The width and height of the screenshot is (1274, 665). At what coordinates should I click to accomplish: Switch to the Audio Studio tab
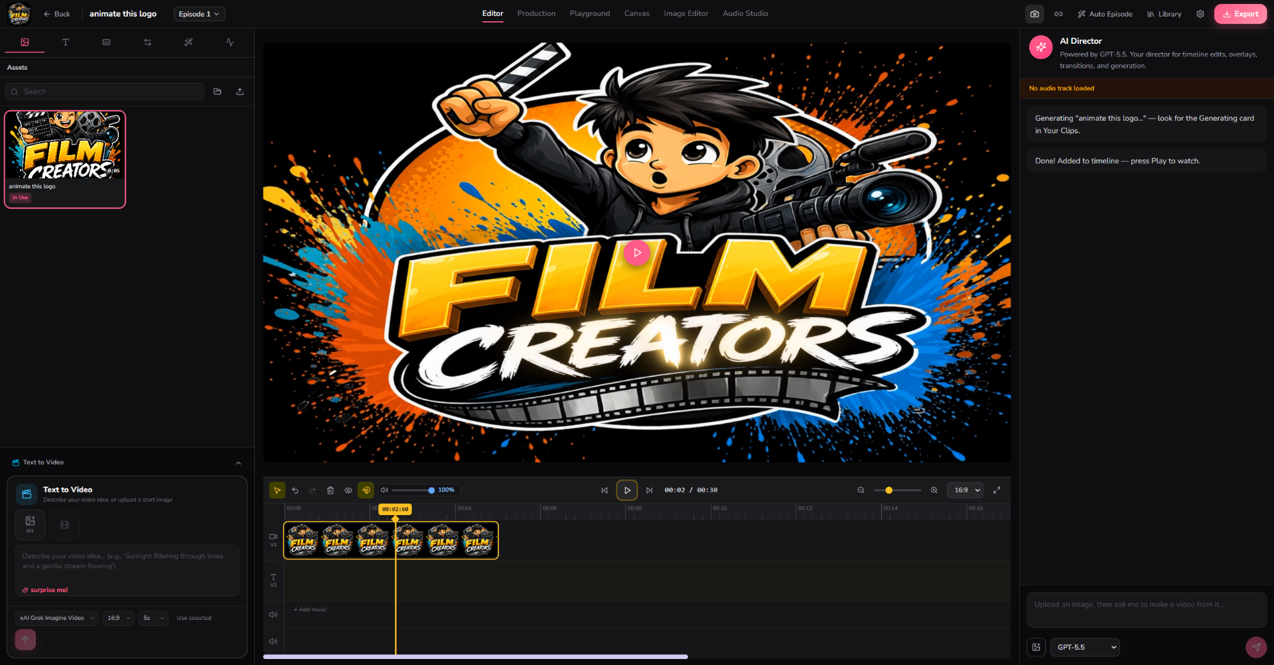pos(745,13)
